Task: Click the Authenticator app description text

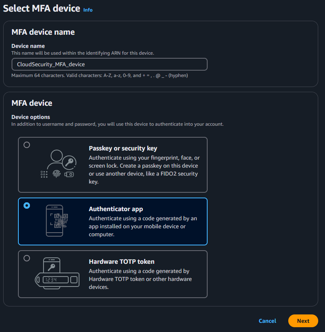Action: [143, 226]
